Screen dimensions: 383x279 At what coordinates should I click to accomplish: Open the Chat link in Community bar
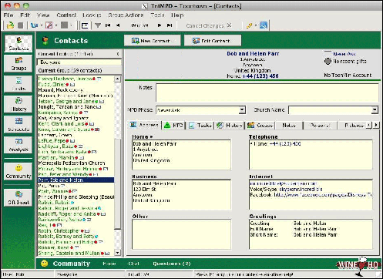coord(133,264)
